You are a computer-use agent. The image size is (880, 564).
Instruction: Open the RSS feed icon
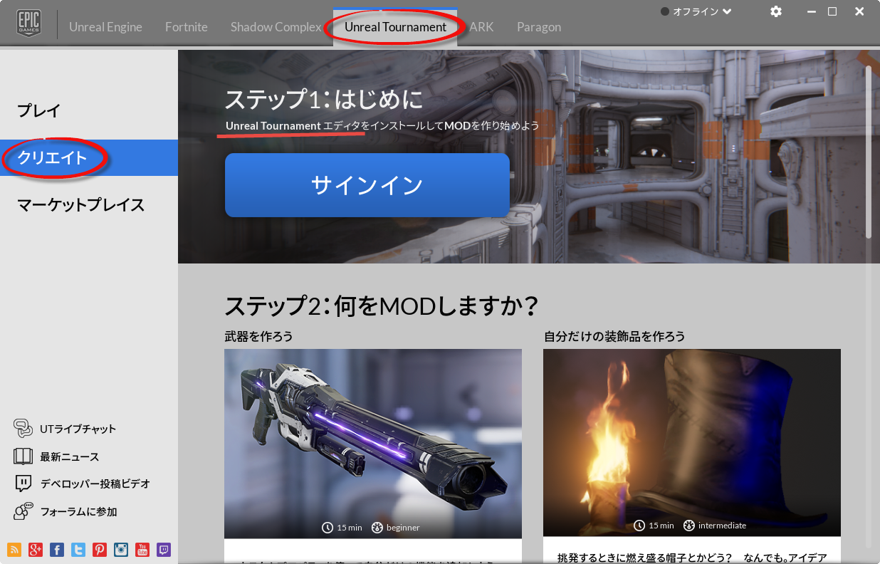[x=14, y=549]
